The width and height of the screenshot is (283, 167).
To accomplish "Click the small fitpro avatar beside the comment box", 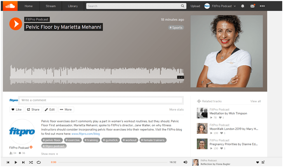I will 14,100.
